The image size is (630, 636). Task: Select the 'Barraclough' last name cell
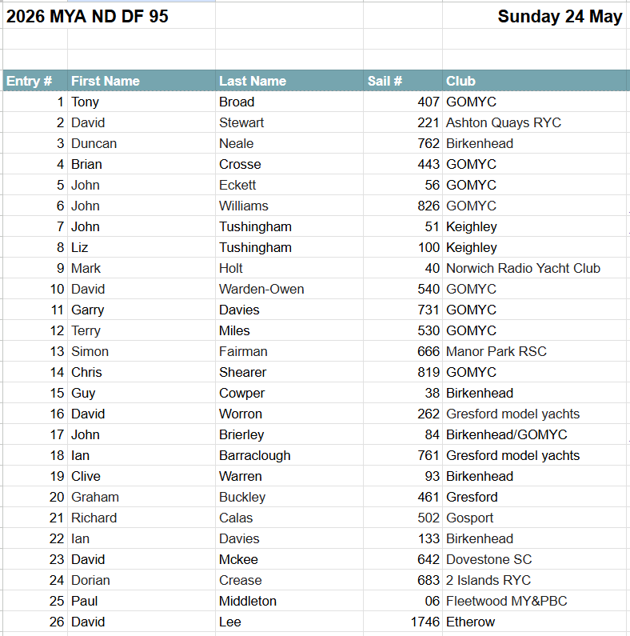tap(255, 455)
